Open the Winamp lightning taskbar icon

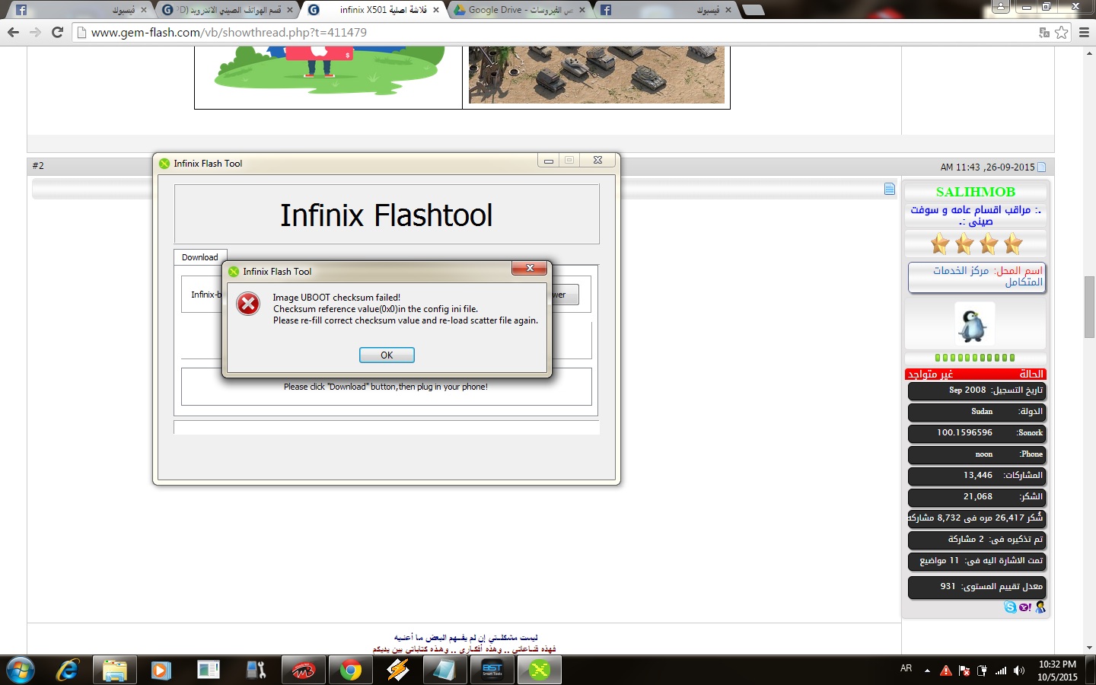[x=397, y=671]
